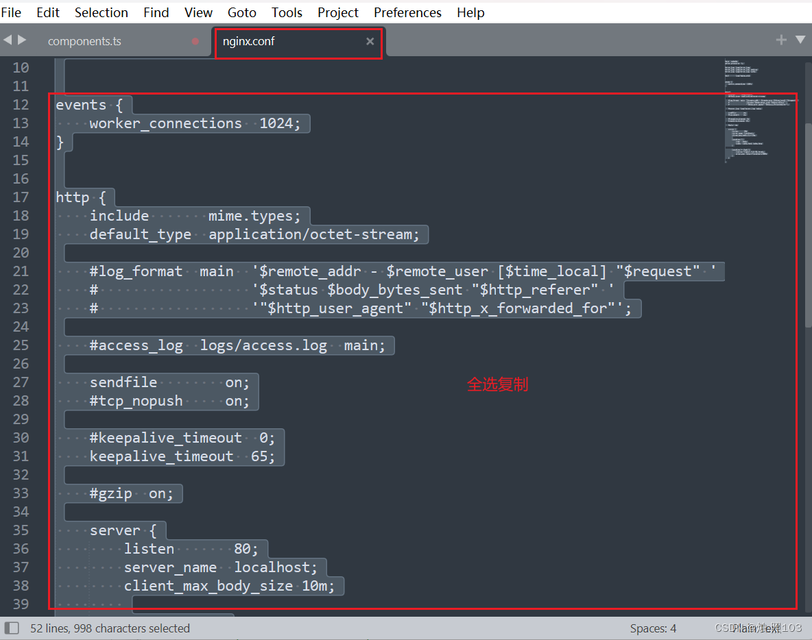Add a new tab with the plus icon

pos(781,40)
